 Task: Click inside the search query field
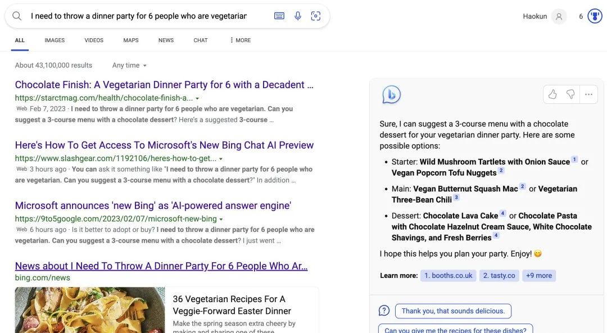coord(139,16)
